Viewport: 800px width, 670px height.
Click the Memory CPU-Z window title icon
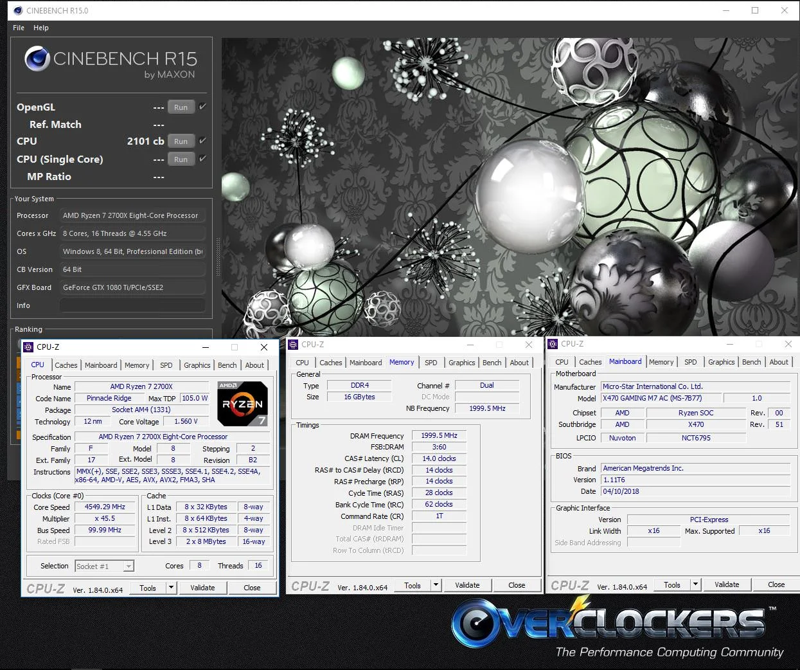tap(293, 345)
